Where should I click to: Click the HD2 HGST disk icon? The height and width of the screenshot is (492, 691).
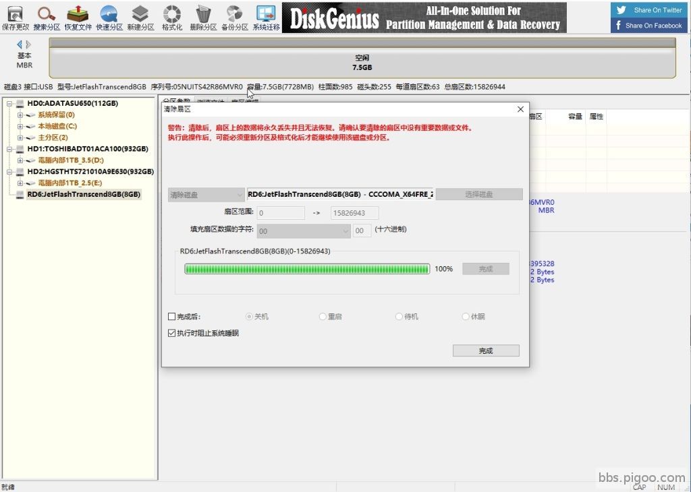click(20, 172)
